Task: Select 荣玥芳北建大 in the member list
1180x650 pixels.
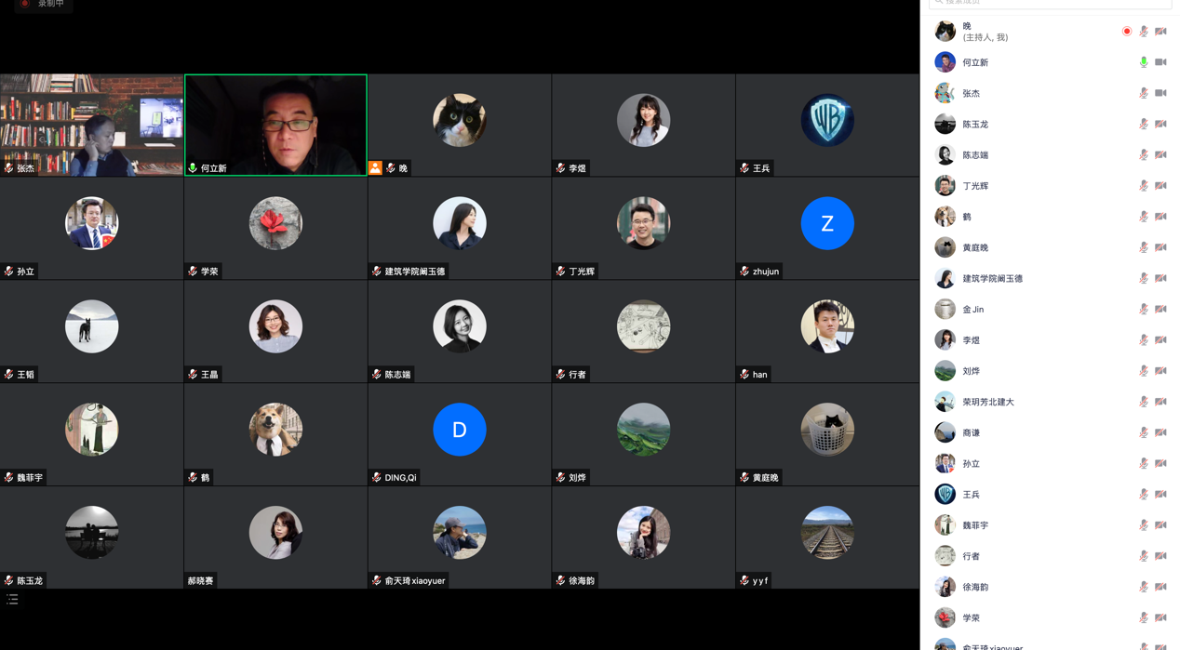Action: [x=987, y=402]
